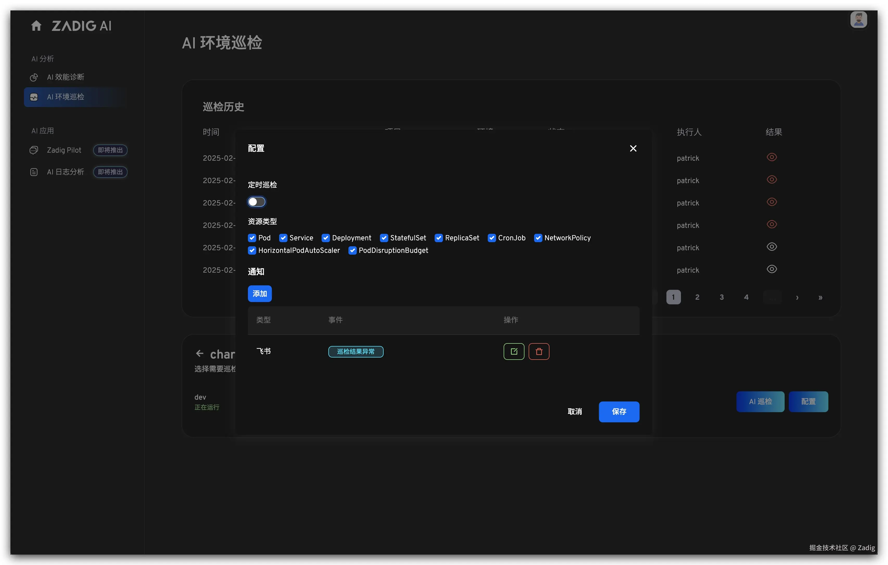Click the 添加 notification button
888x565 pixels.
pyautogui.click(x=260, y=293)
